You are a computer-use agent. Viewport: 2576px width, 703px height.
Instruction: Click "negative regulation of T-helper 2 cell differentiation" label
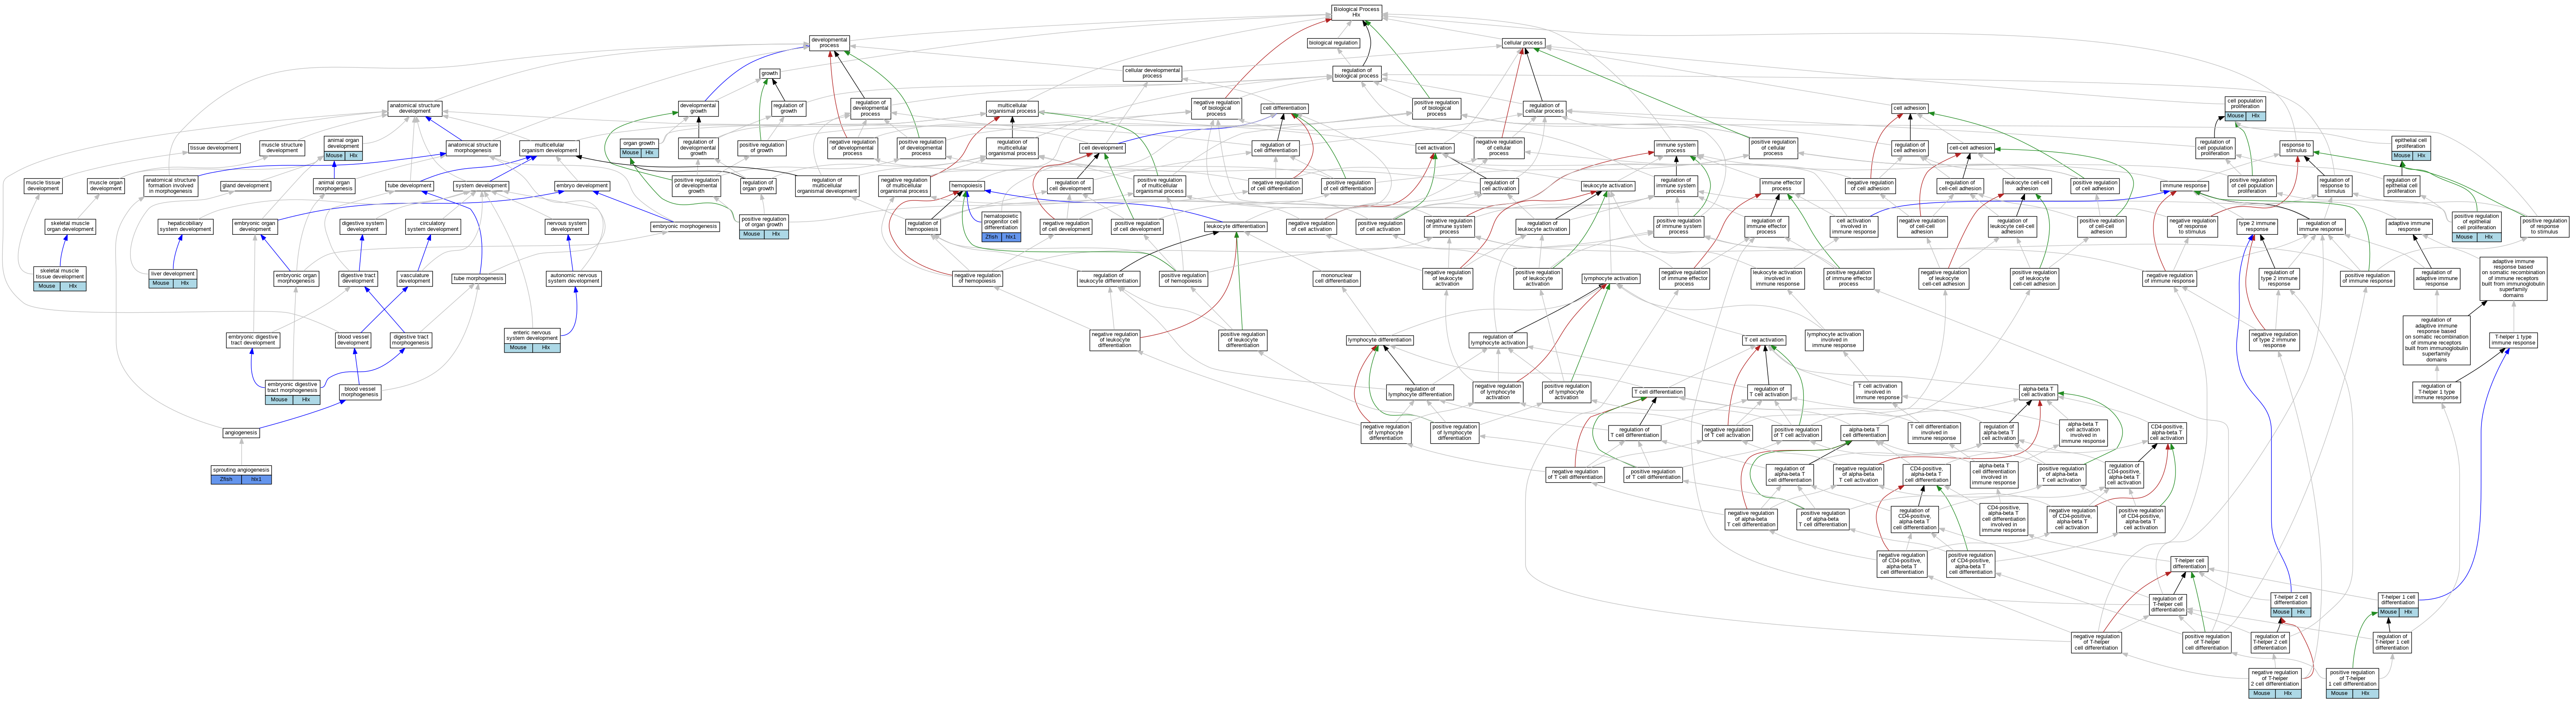[2275, 678]
